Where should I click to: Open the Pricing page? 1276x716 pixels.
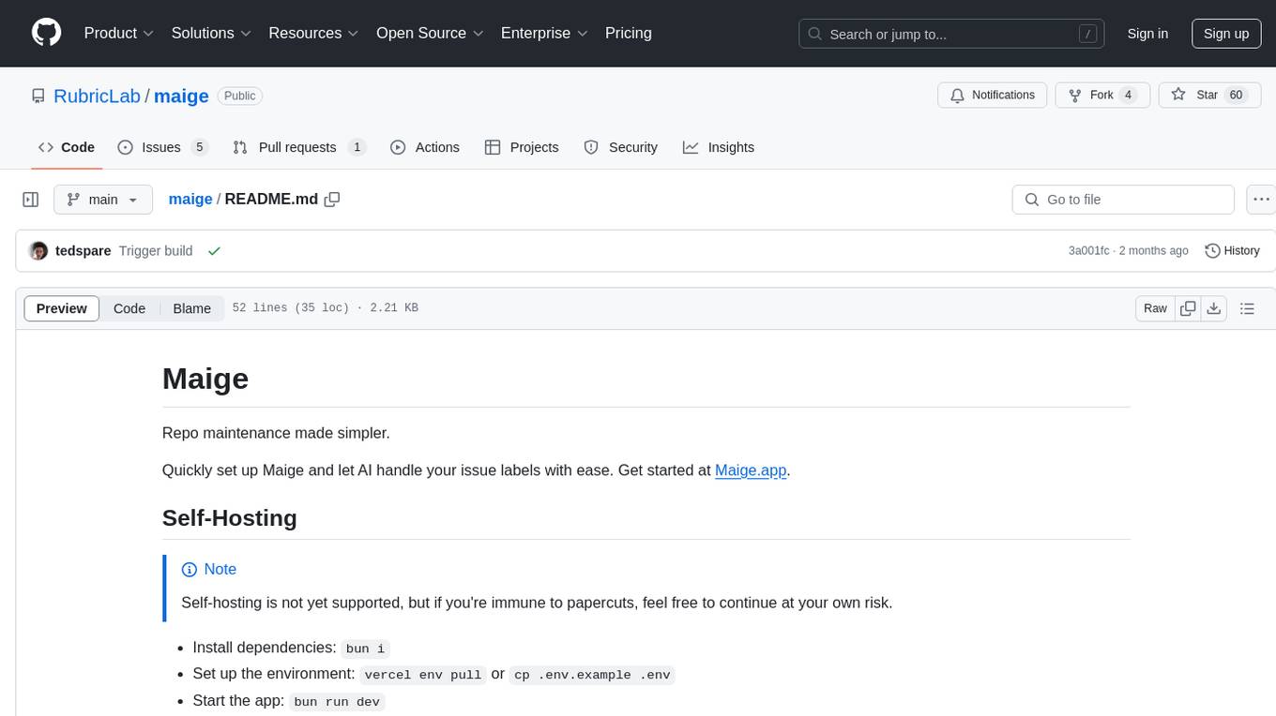(x=629, y=33)
